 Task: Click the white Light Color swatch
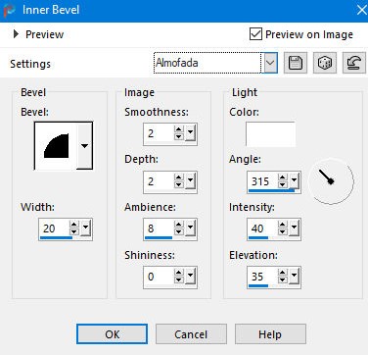[x=270, y=134]
